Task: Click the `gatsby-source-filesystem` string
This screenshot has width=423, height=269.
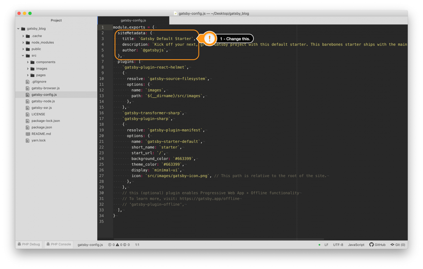Action: pyautogui.click(x=178, y=79)
